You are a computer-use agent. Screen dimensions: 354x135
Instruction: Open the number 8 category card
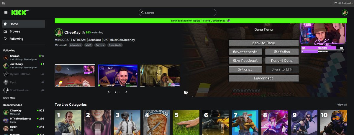[275, 123]
